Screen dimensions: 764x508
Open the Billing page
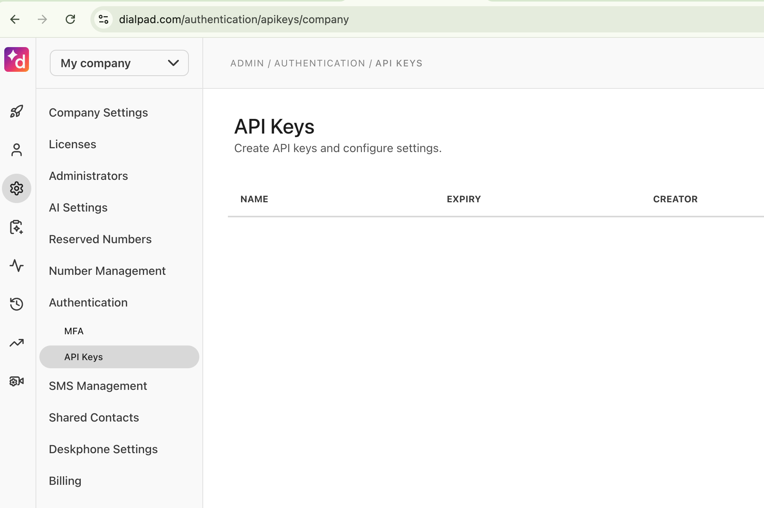[x=65, y=481]
